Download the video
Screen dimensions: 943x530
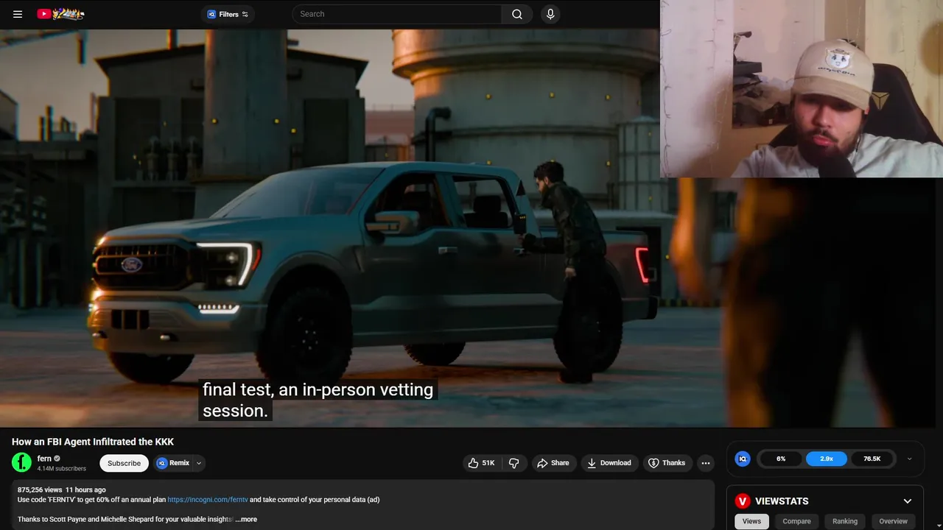(609, 463)
